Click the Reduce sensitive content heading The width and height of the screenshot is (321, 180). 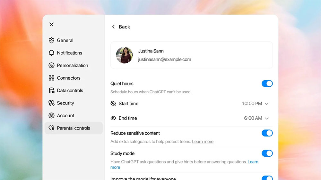coord(135,133)
